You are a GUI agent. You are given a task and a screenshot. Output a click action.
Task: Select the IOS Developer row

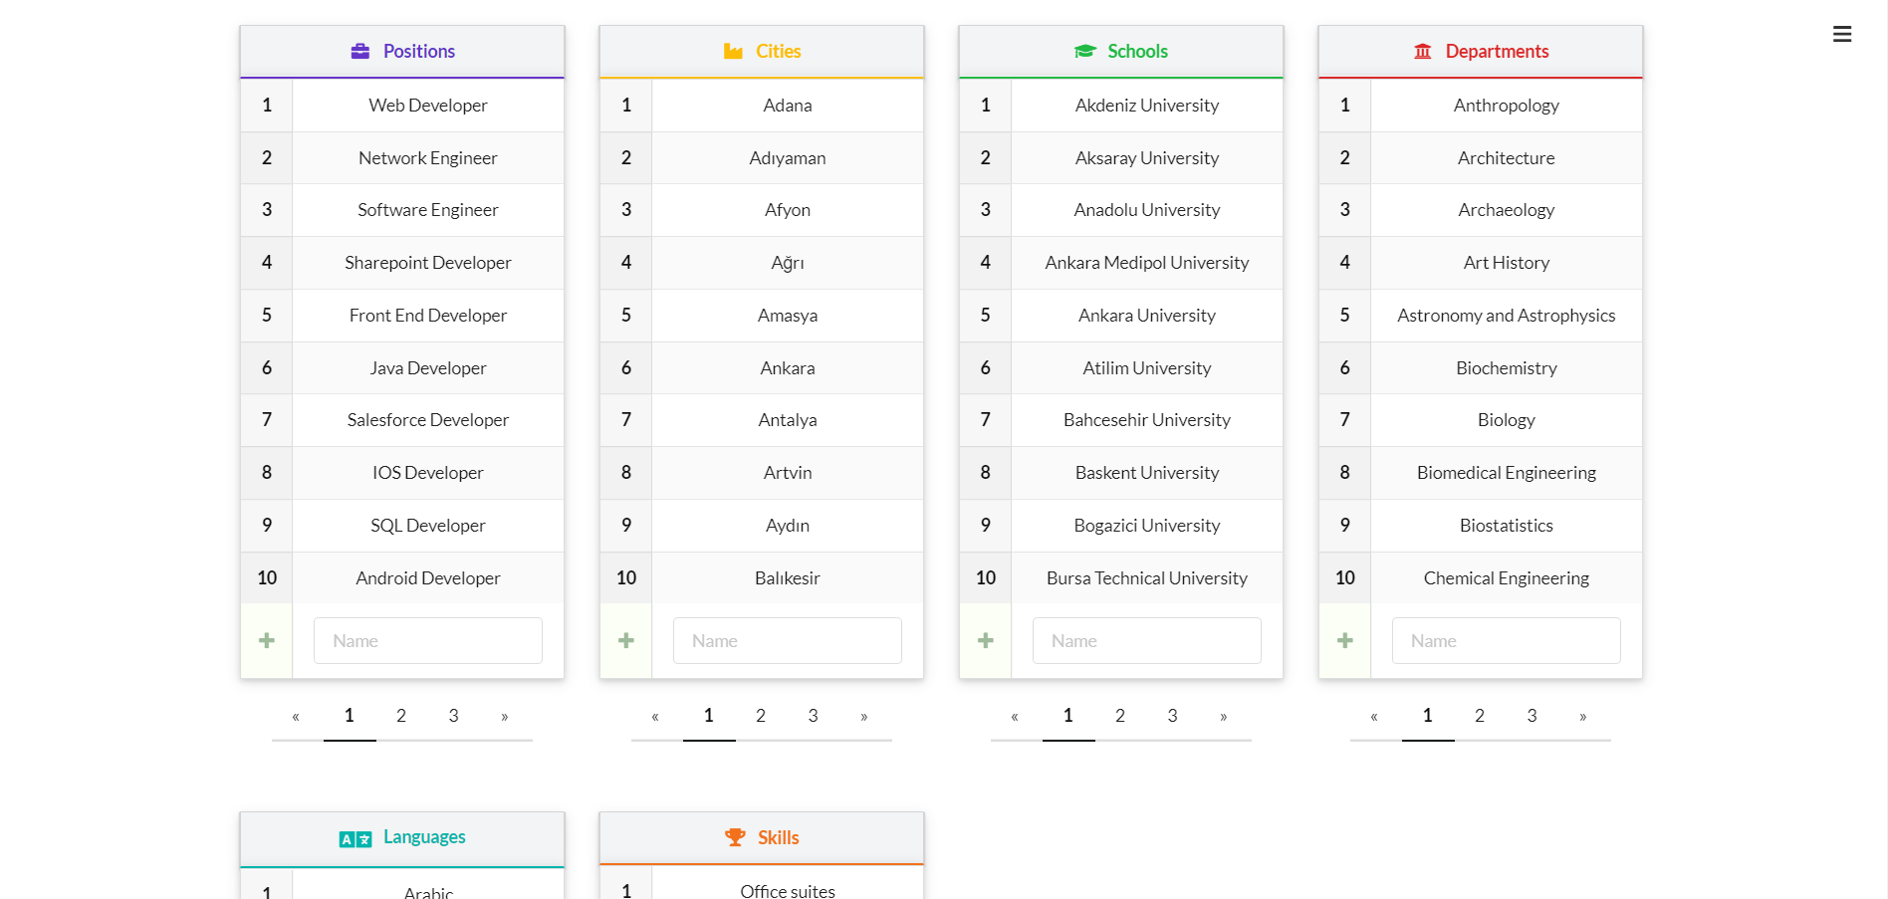(x=402, y=473)
